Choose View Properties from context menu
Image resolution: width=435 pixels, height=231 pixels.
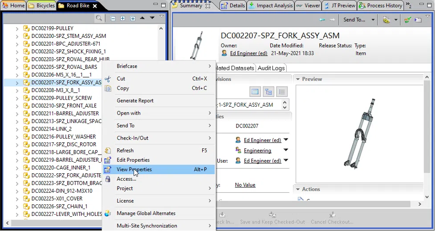pos(159,170)
